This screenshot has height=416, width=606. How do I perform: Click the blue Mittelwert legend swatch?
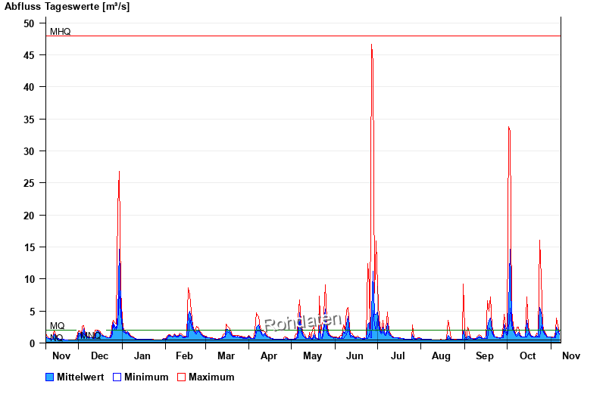click(50, 377)
